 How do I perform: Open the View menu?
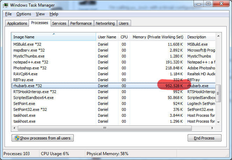40,14
